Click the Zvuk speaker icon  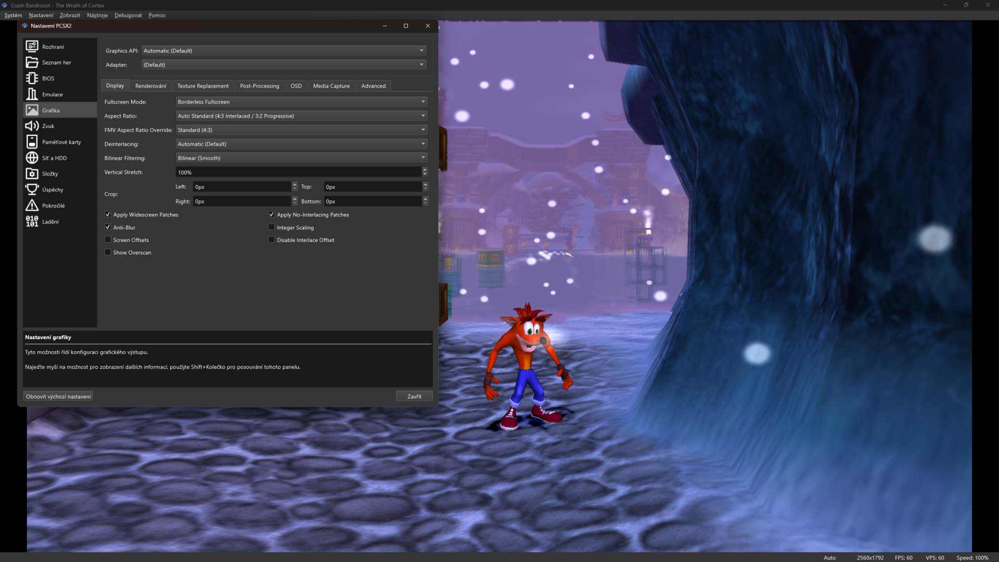(32, 126)
